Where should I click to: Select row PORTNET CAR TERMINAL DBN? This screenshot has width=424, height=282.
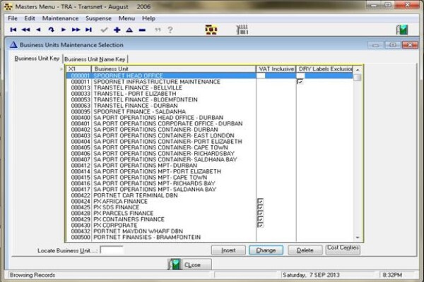[210, 195]
